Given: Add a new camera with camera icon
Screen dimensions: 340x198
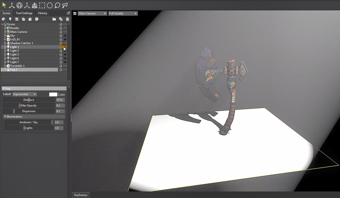Looking at the screenshot, I should [17, 19].
